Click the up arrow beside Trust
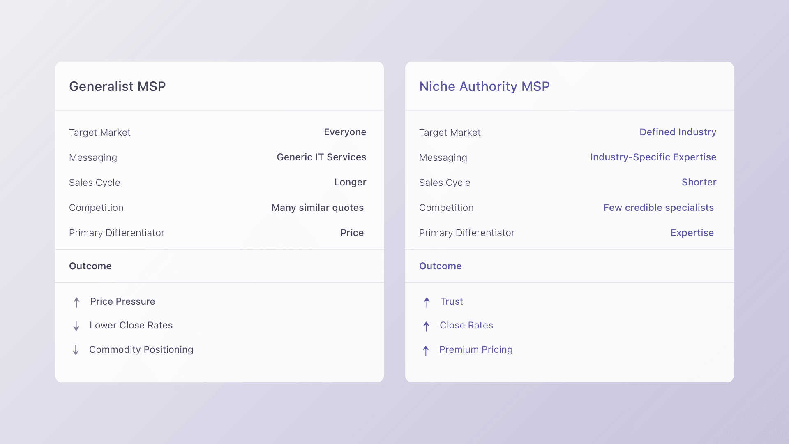Screen dimensions: 789x444 (427, 302)
